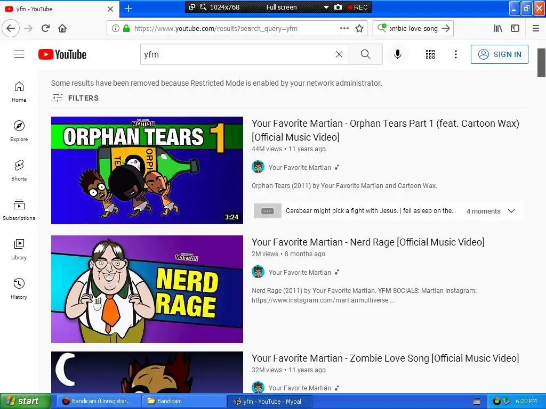Open Shorts in sidebar

[19, 170]
